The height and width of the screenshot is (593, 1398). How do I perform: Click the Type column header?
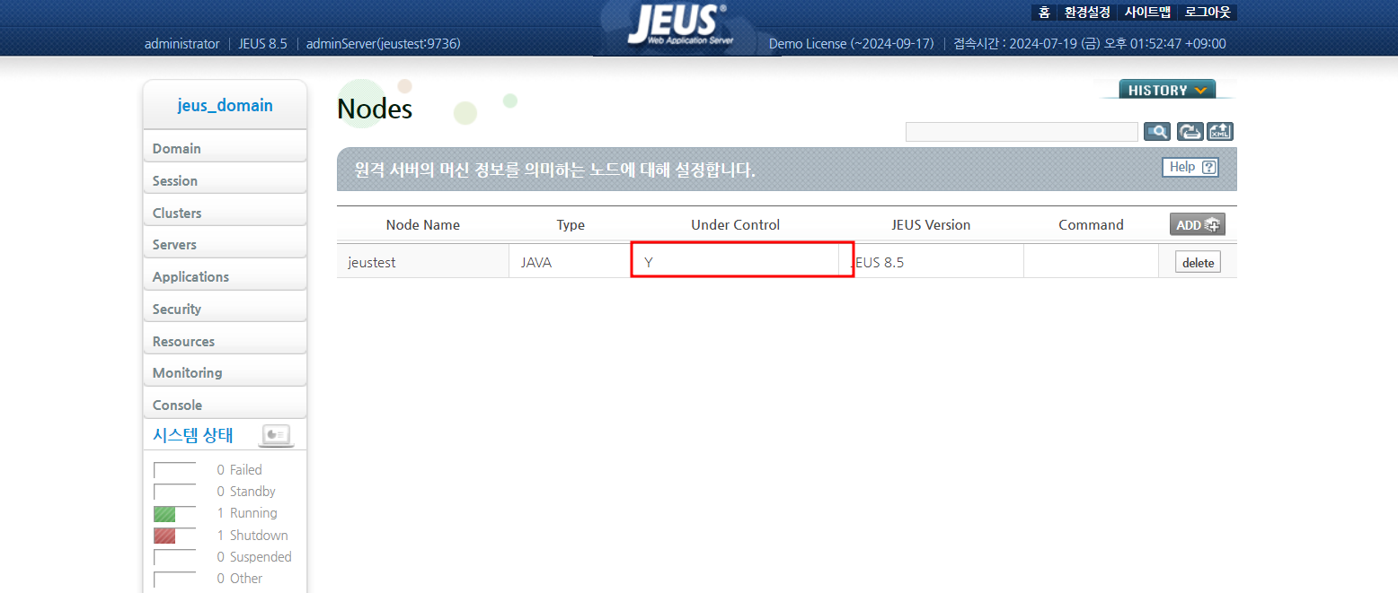571,225
